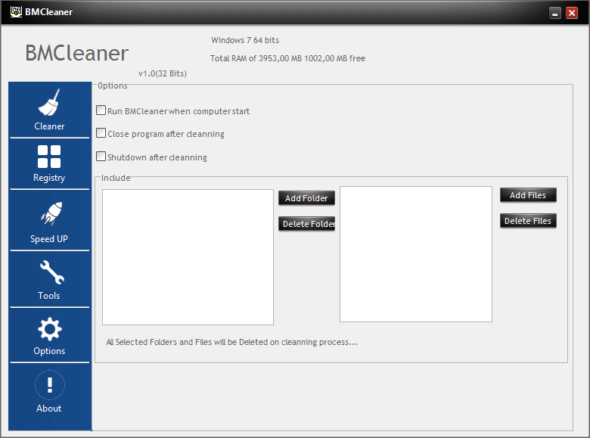The width and height of the screenshot is (590, 438).
Task: Open the About exclamation icon
Action: (x=50, y=385)
